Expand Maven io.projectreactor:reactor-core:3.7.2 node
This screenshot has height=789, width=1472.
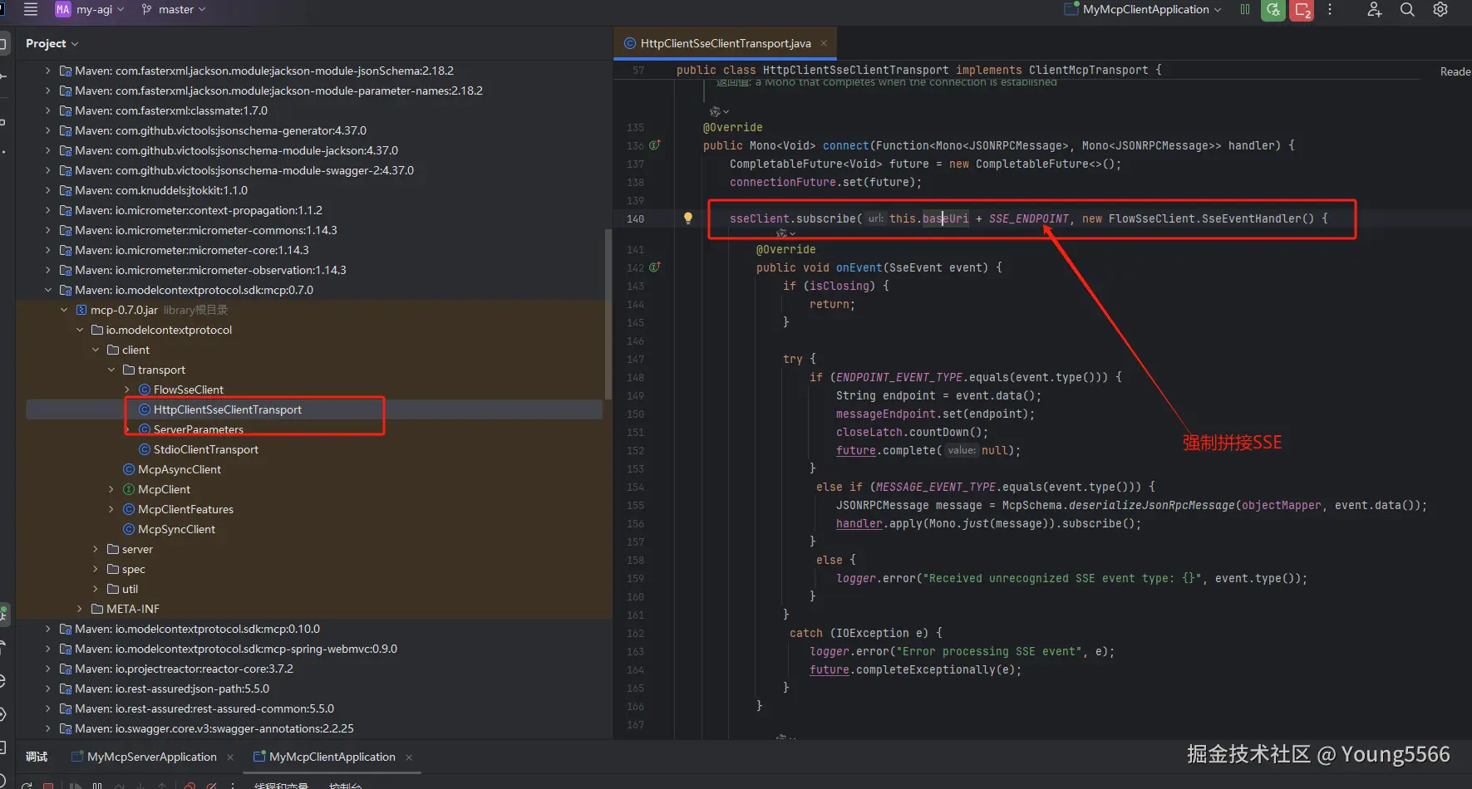point(47,669)
